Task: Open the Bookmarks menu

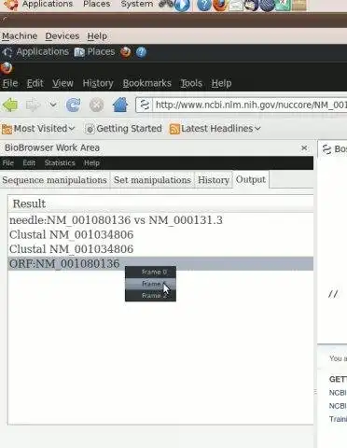Action: point(147,83)
